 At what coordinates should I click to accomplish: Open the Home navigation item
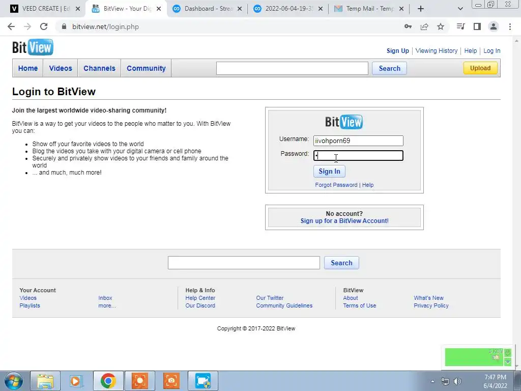[x=28, y=68]
